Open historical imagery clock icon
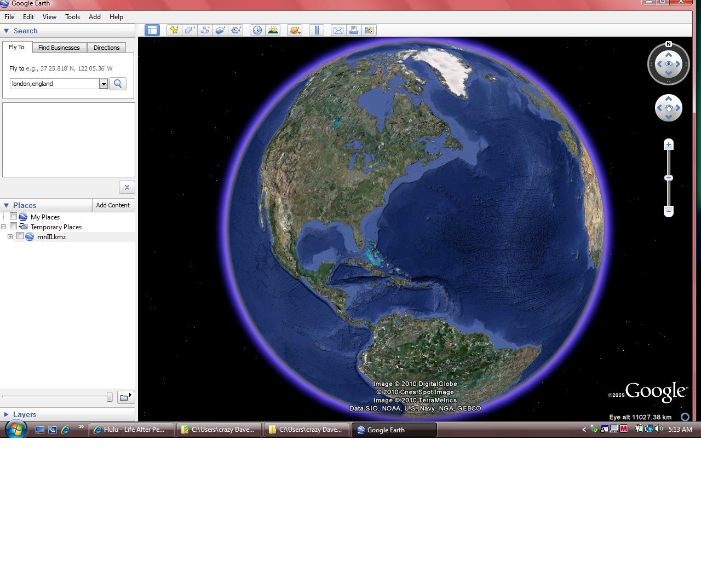 pyautogui.click(x=257, y=30)
